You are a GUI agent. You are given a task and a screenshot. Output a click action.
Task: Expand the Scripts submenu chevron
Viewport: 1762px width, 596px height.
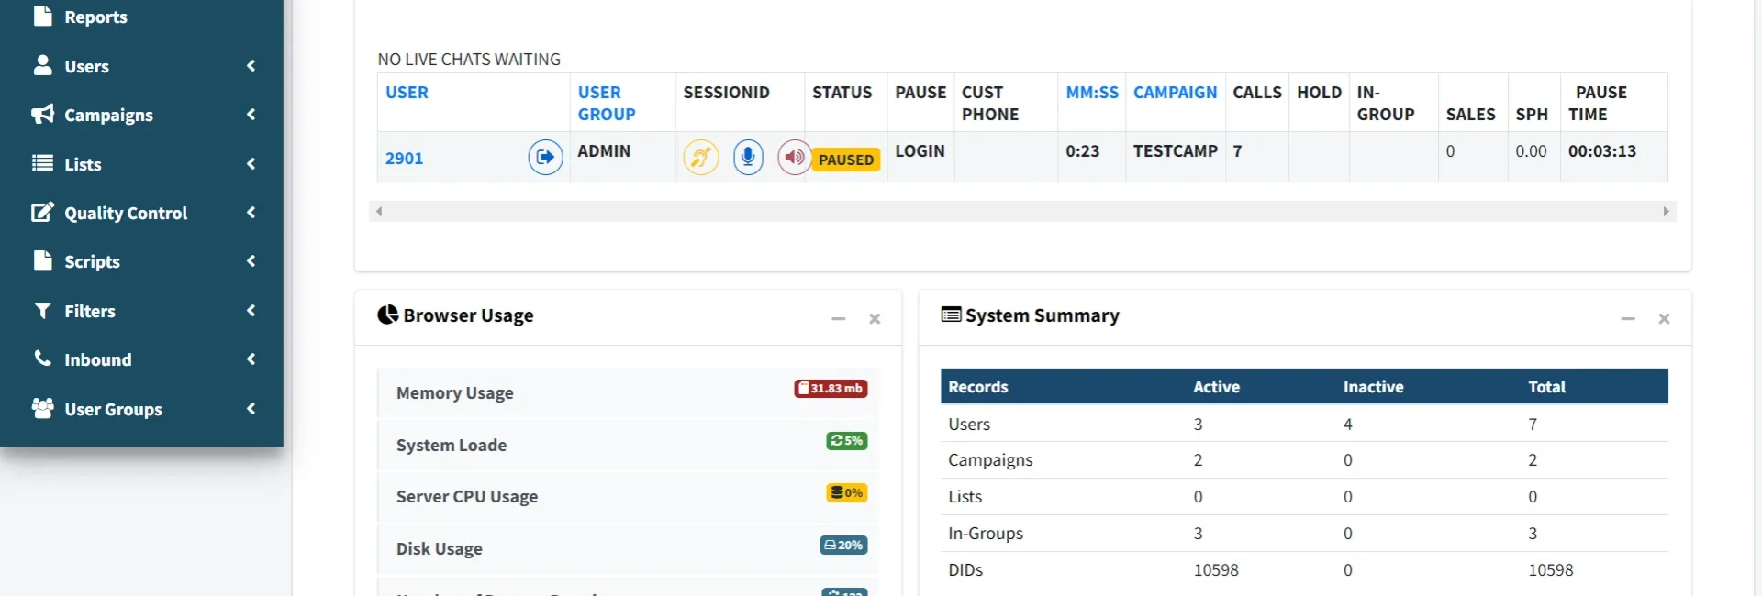tap(251, 261)
